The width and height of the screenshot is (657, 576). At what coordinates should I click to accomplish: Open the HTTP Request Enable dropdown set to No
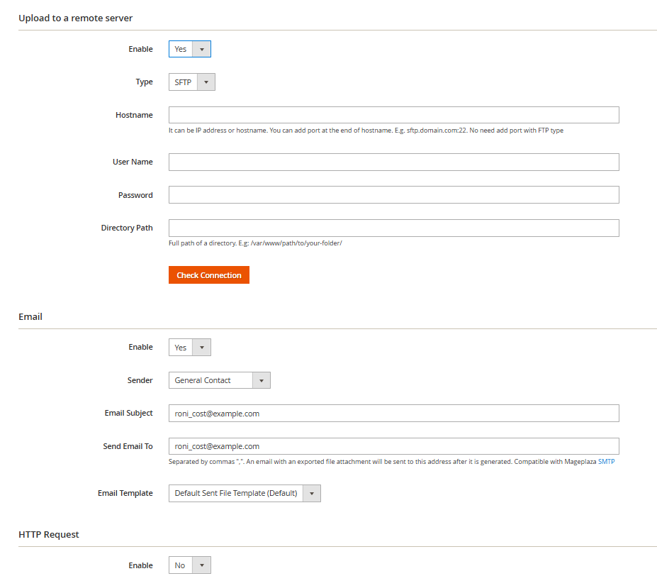click(x=189, y=565)
